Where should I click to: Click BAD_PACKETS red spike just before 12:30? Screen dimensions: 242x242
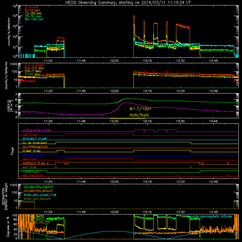click(x=178, y=175)
